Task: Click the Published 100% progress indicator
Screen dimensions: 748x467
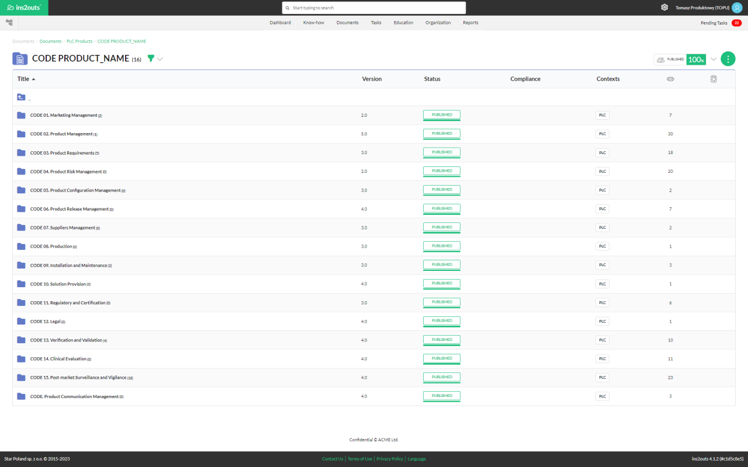Action: 680,60
